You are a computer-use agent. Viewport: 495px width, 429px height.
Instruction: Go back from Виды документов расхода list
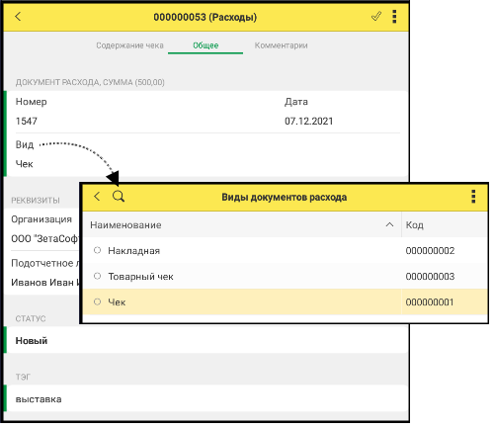coord(97,197)
